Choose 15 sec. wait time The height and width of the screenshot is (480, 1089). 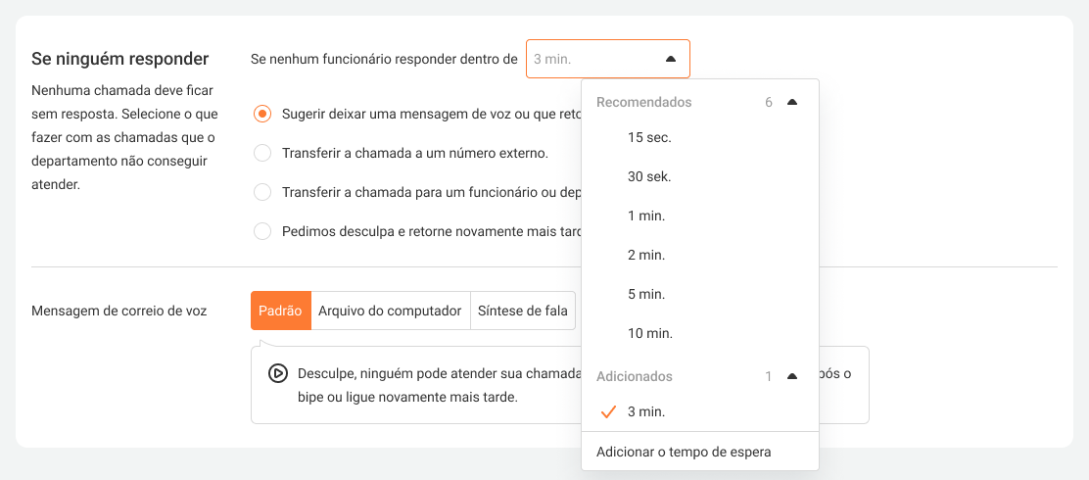pos(649,137)
